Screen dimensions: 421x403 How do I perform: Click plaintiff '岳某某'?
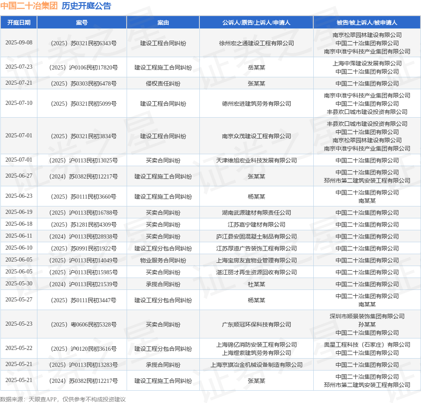(257, 67)
